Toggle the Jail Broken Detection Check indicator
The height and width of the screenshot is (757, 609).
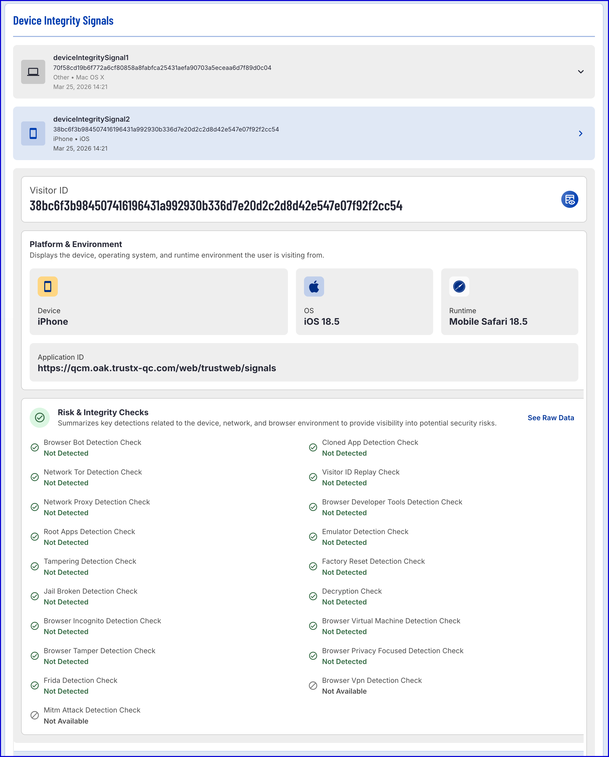point(35,596)
